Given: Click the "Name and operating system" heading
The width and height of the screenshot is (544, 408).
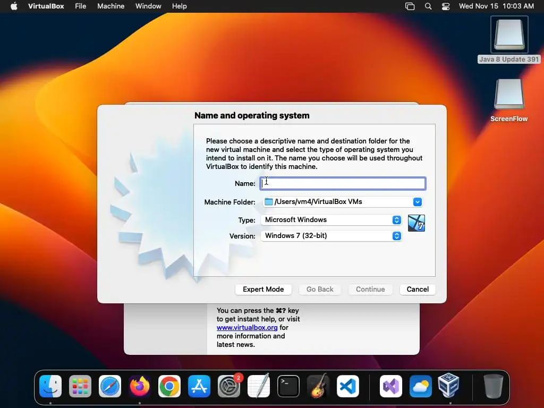Looking at the screenshot, I should click(252, 115).
